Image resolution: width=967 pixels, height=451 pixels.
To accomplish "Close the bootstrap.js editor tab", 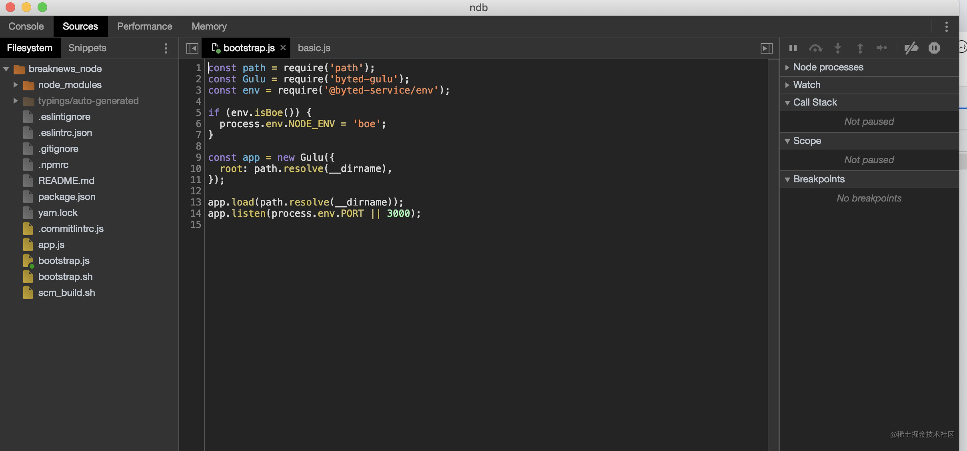I will 283,48.
